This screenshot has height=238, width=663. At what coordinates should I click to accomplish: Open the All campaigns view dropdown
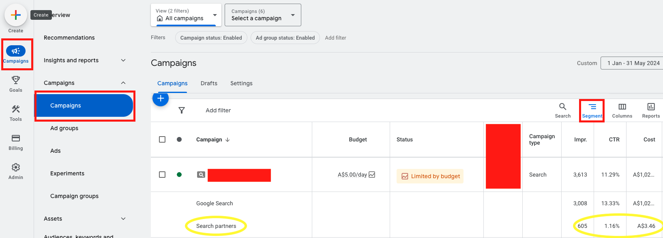[186, 15]
